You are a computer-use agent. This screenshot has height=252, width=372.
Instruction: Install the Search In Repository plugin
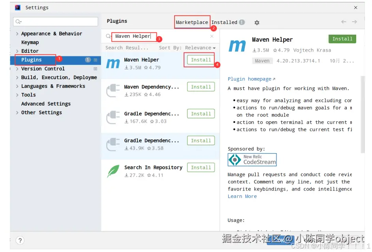(x=201, y=167)
